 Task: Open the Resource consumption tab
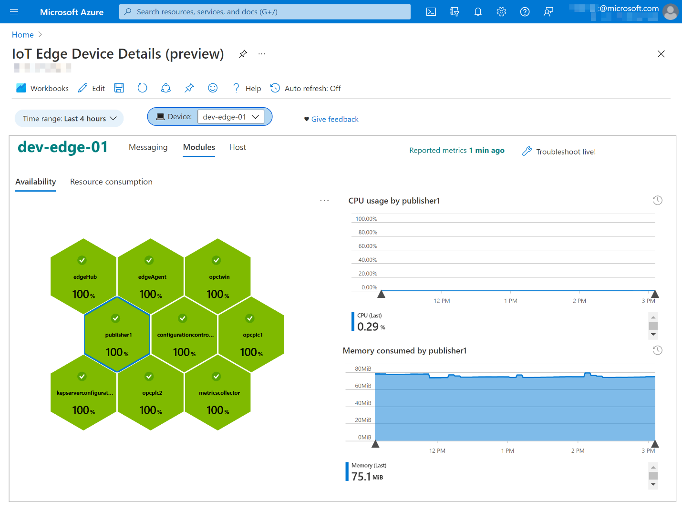(111, 182)
